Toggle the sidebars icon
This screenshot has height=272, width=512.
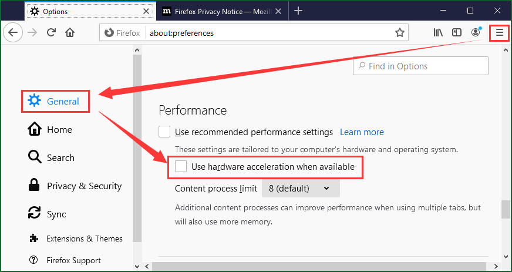pos(457,33)
